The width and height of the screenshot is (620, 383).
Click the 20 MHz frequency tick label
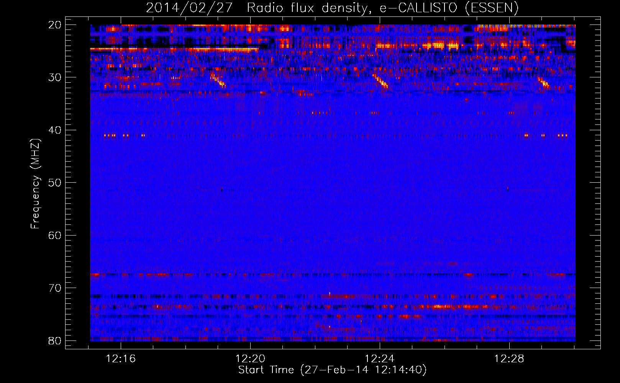click(55, 25)
